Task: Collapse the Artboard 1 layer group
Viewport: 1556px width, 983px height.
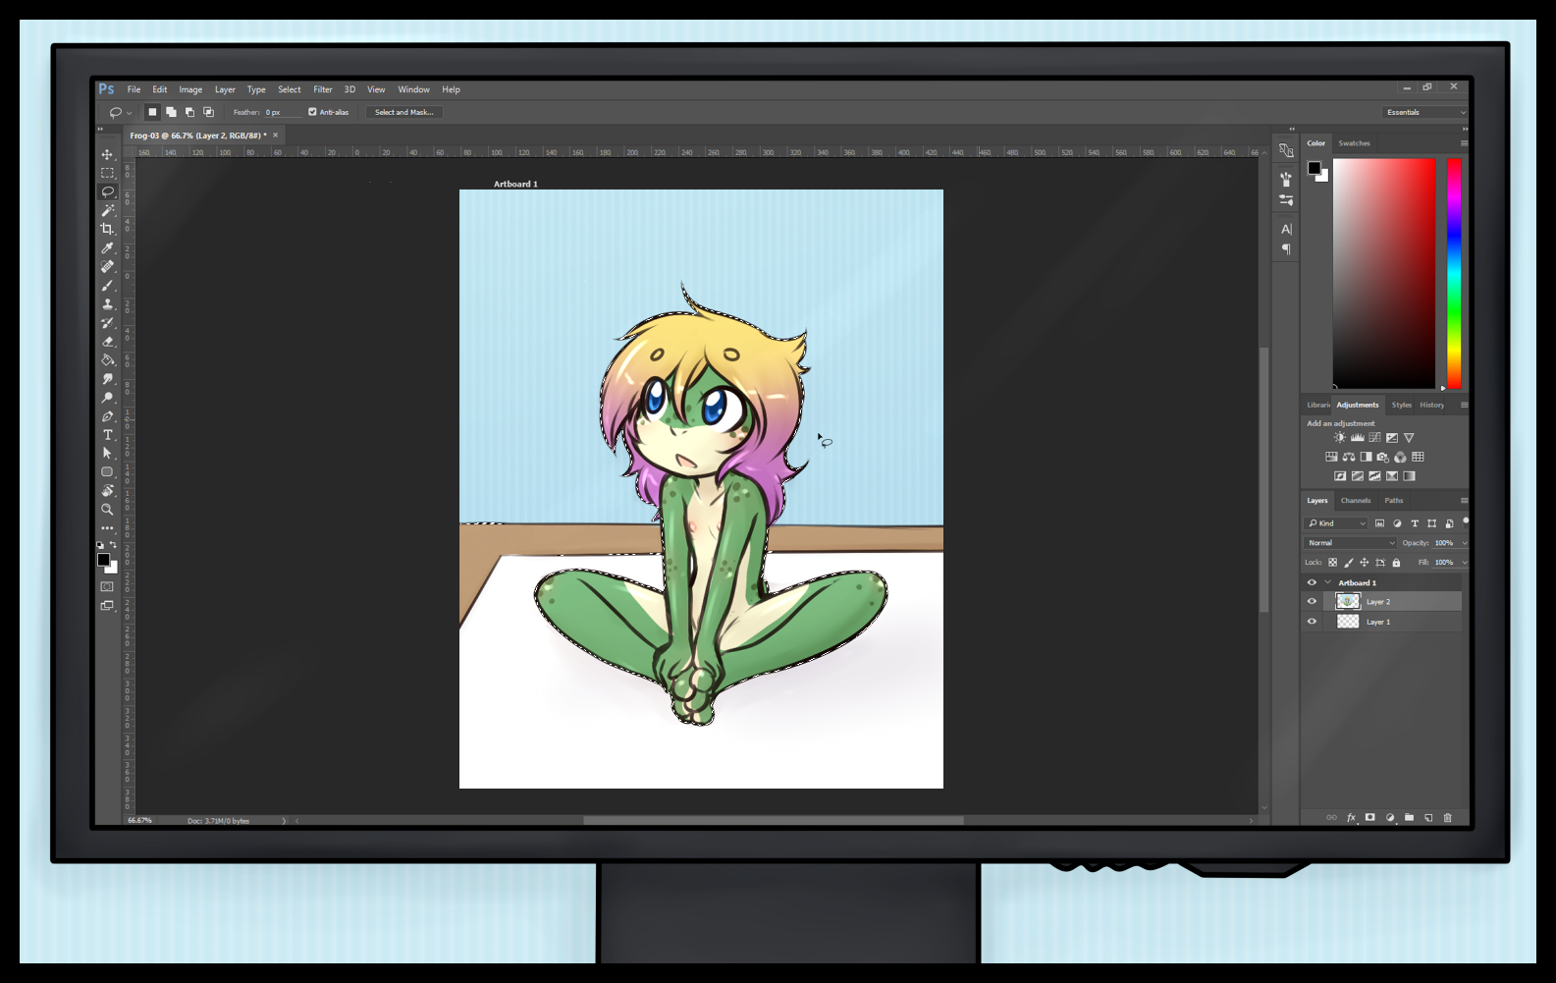Action: tap(1328, 582)
